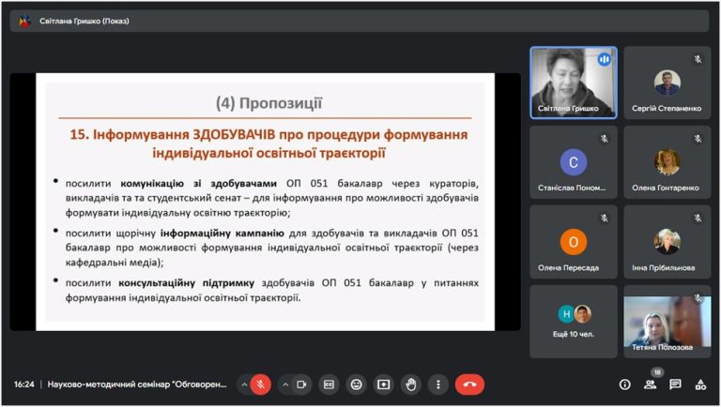
Task: Click the muted mic icon on Олена Гонтаренко tile
Action: [x=698, y=139]
